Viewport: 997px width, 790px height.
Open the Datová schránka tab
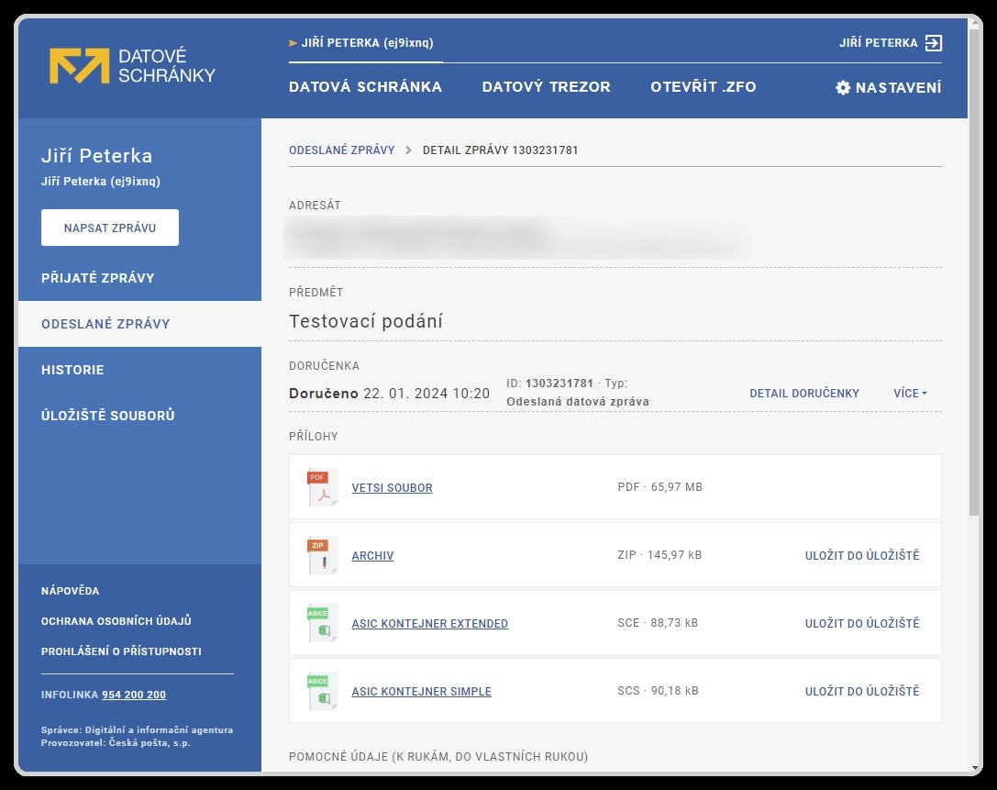click(366, 87)
